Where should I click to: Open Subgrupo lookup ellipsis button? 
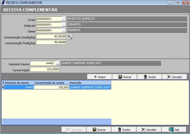tap(64, 25)
